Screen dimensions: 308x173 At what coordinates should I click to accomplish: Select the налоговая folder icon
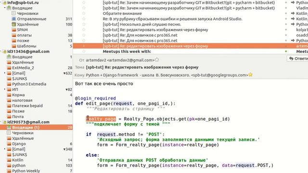coord(9,100)
